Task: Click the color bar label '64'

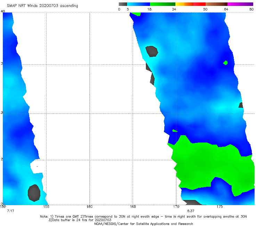Action: tap(226, 9)
